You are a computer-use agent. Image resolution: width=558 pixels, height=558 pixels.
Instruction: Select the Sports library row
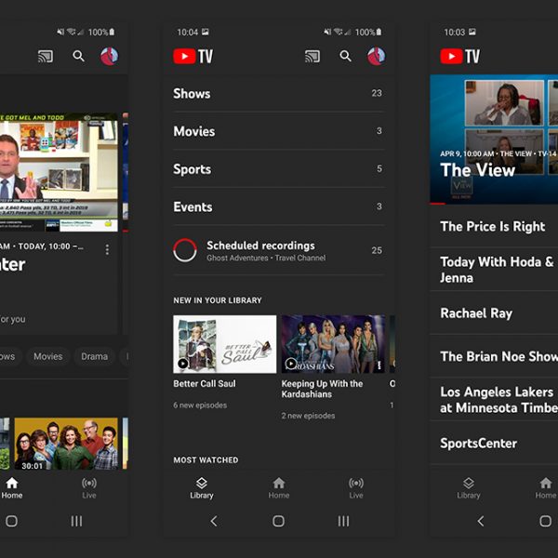pos(278,169)
